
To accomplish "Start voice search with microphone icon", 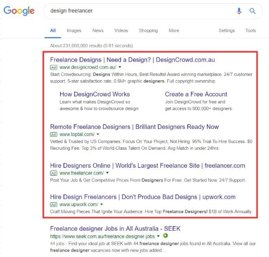I will pyautogui.click(x=239, y=11).
